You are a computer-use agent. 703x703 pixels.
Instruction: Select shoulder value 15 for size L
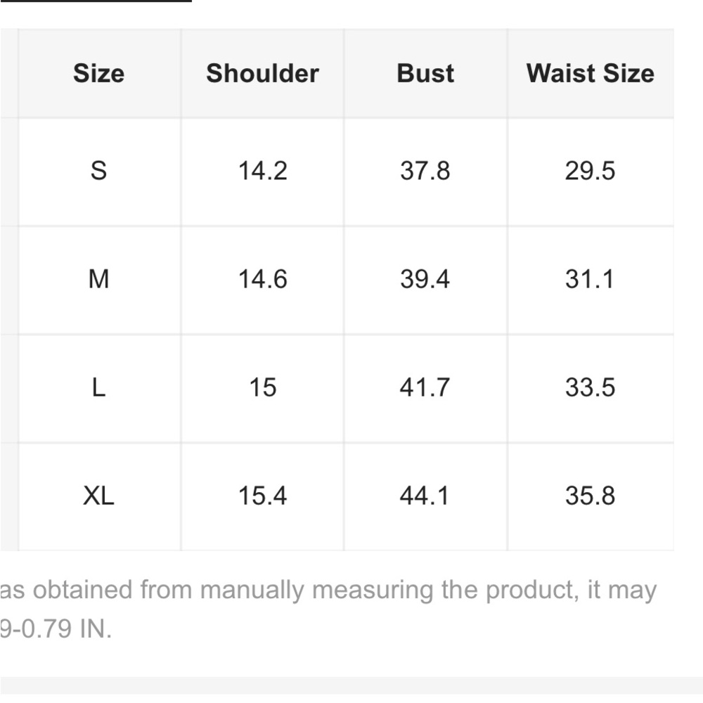click(262, 387)
